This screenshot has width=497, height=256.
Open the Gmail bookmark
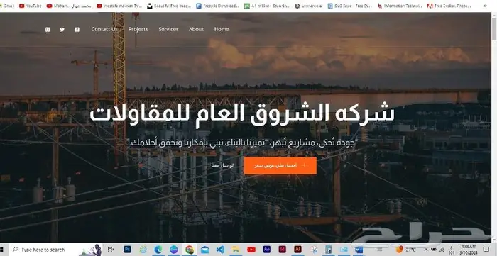coord(7,6)
